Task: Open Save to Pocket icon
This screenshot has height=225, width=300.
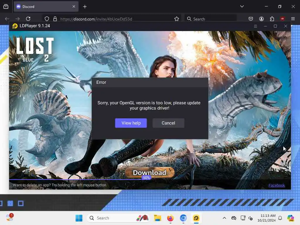Action: [251, 19]
